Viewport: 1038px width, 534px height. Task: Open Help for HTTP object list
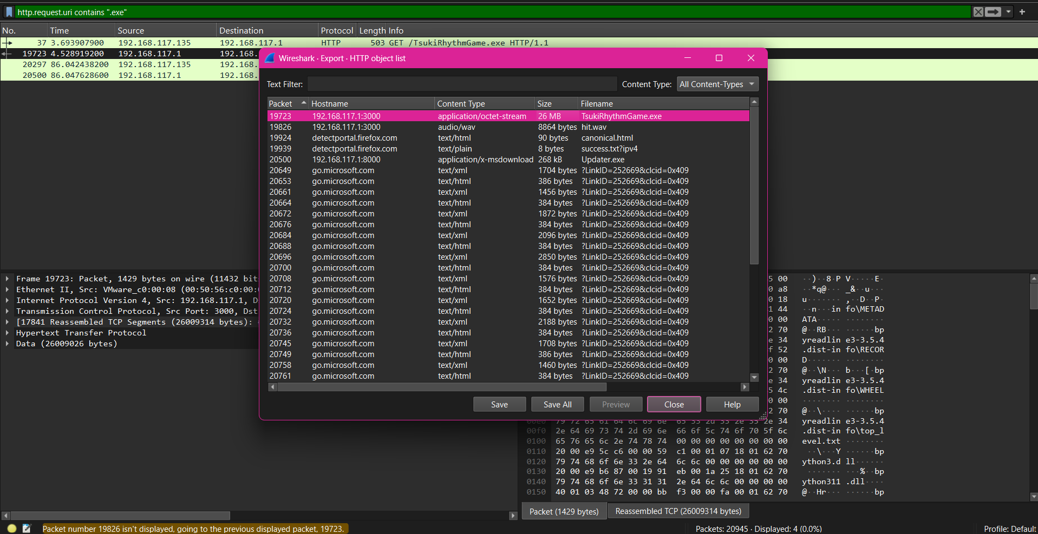click(732, 404)
